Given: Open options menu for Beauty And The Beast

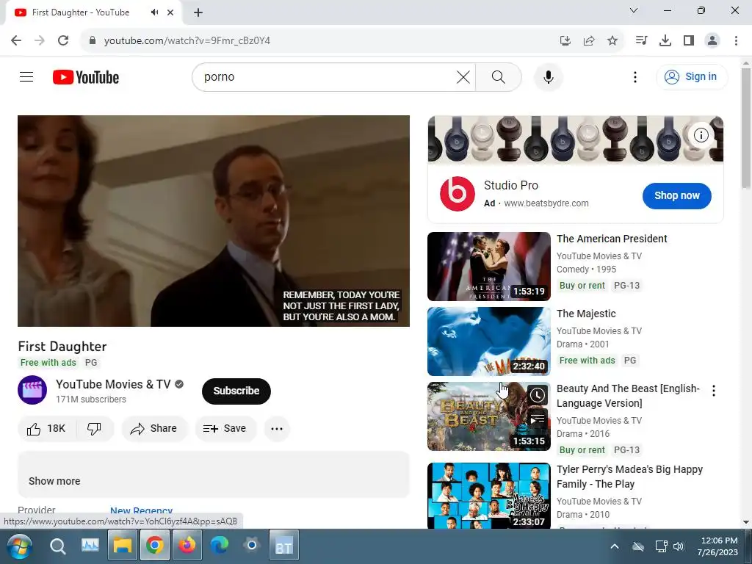Looking at the screenshot, I should pos(714,391).
